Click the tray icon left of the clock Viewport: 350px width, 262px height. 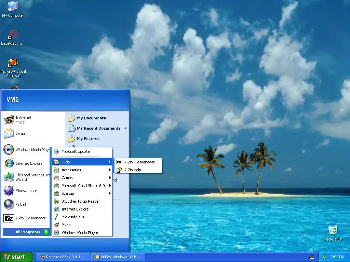pyautogui.click(x=325, y=257)
